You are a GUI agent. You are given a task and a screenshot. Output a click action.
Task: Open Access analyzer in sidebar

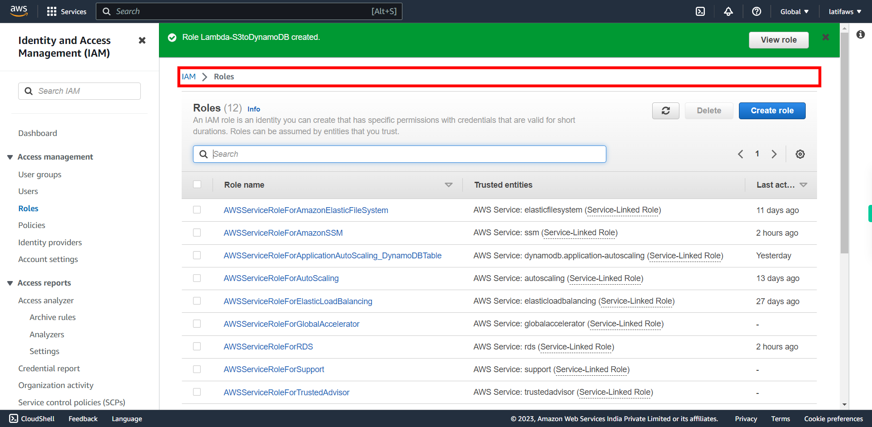pyautogui.click(x=46, y=301)
